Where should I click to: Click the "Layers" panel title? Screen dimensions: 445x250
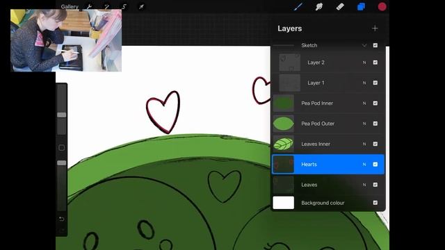289,28
